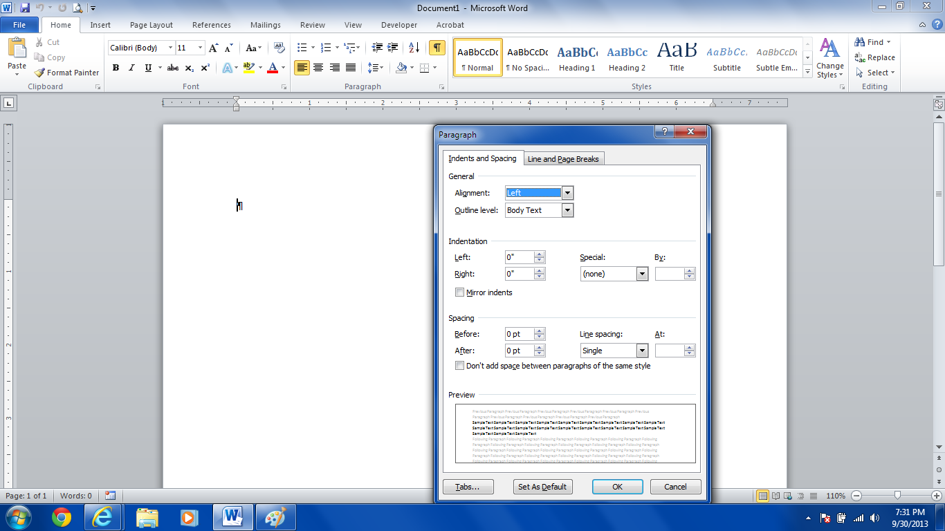The width and height of the screenshot is (945, 531).
Task: Expand the Styles gallery More arrow
Action: 807,71
